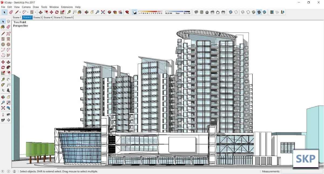
Task: Choose the 3D Text tool
Action: point(8,90)
